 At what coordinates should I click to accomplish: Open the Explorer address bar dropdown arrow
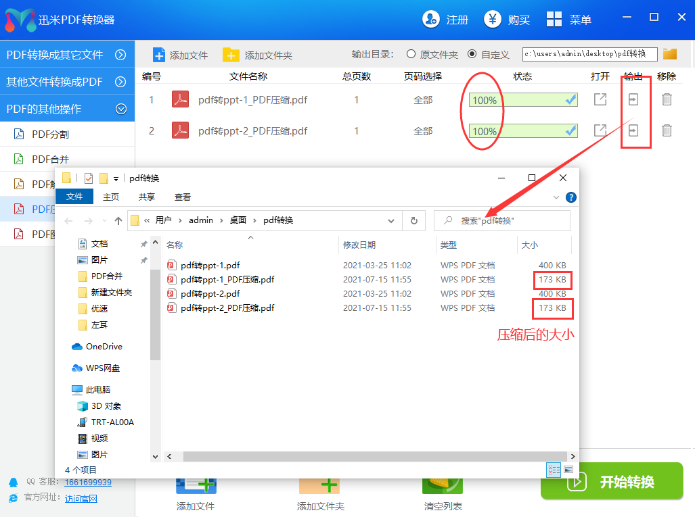click(x=391, y=220)
